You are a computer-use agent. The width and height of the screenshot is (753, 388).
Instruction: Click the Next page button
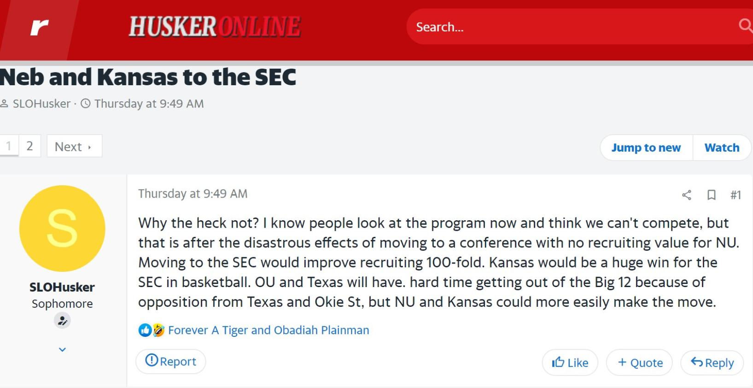point(74,147)
